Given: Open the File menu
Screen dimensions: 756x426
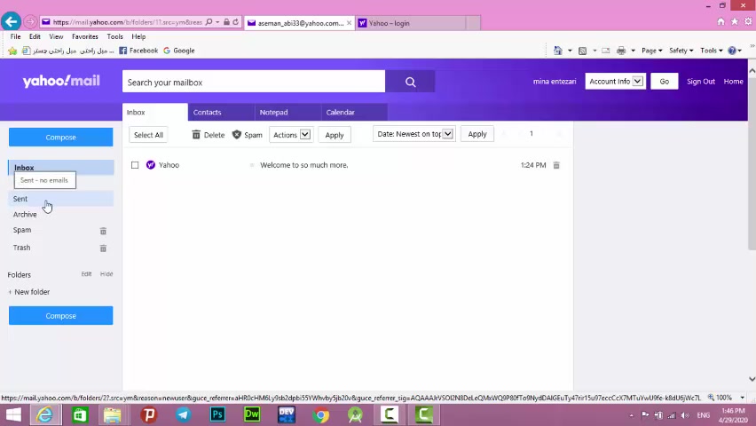Looking at the screenshot, I should pyautogui.click(x=15, y=36).
